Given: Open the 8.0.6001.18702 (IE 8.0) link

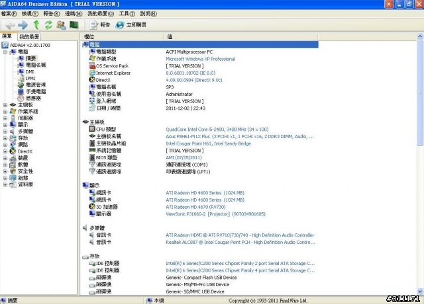Looking at the screenshot, I should (x=191, y=73).
